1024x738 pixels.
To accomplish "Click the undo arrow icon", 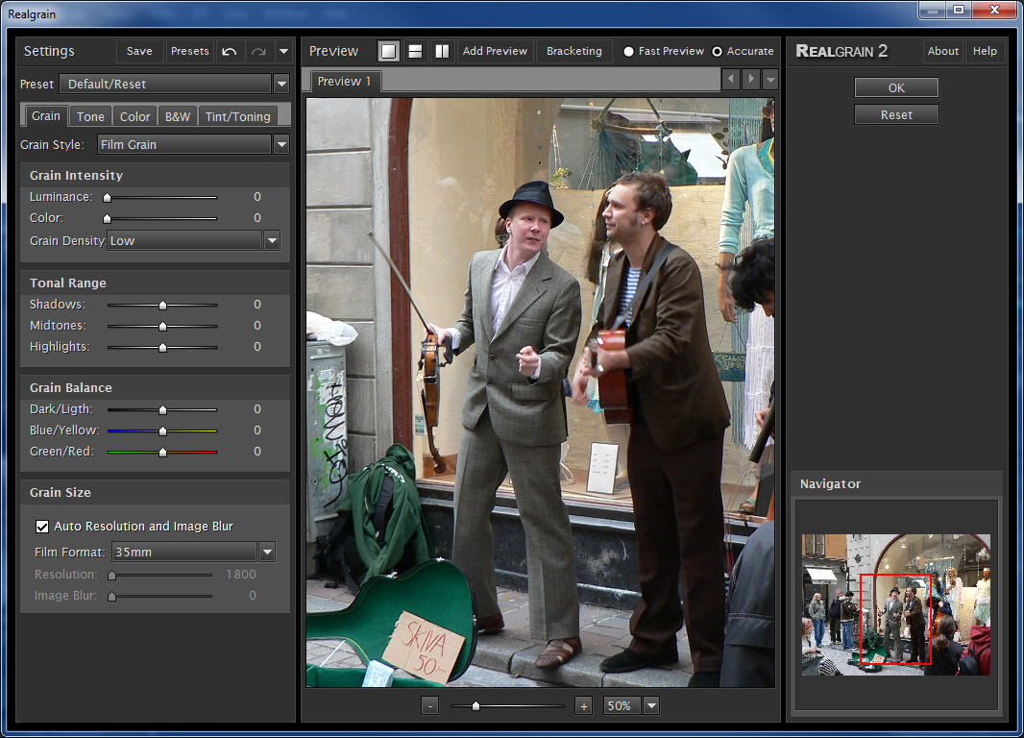I will coord(230,51).
